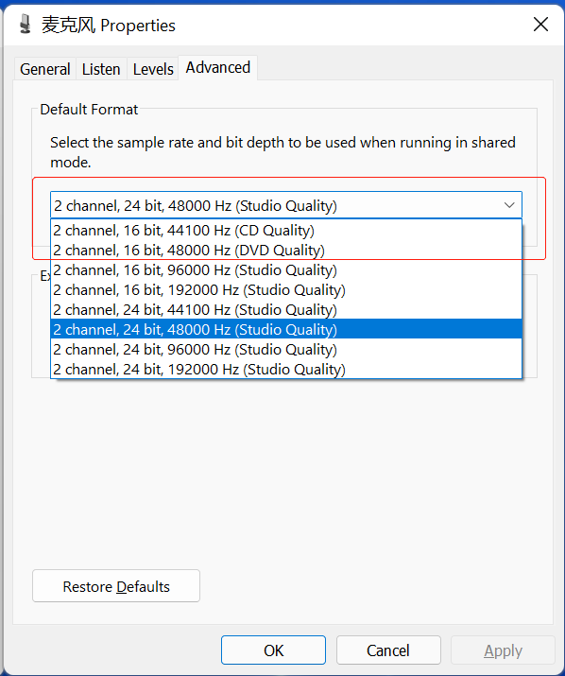565x676 pixels.
Task: Select 24 bit, 44100 Hz Studio Quality
Action: click(x=286, y=309)
